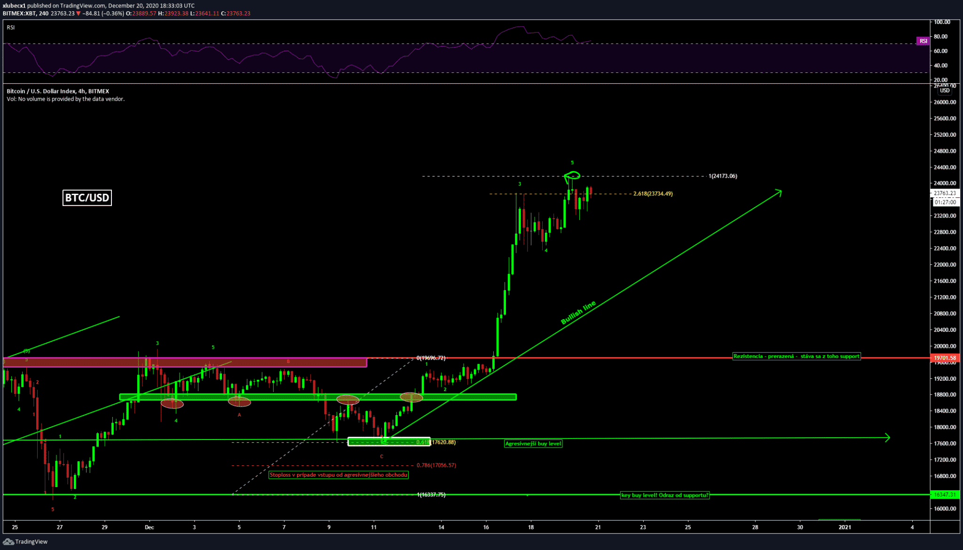Click the purple RSI tag on the right axis
This screenshot has height=550, width=963.
coord(923,41)
